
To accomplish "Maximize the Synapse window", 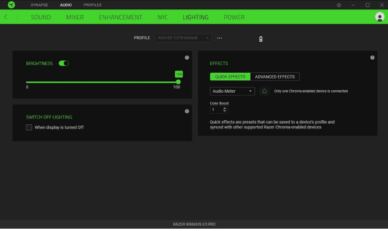I will (368, 5).
